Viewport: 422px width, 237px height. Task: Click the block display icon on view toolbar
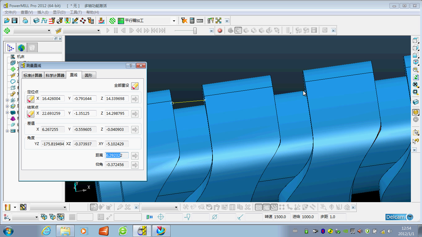pos(416,102)
